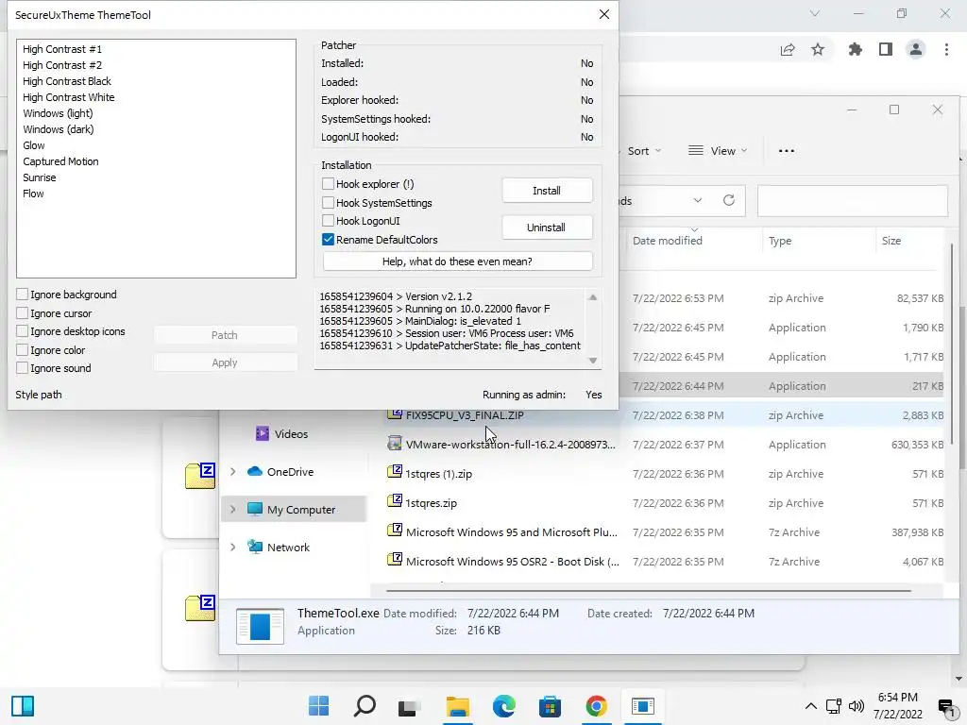Screen dimensions: 967x725
Task: Click the 1stqres.zip archive icon
Action: 395,501
